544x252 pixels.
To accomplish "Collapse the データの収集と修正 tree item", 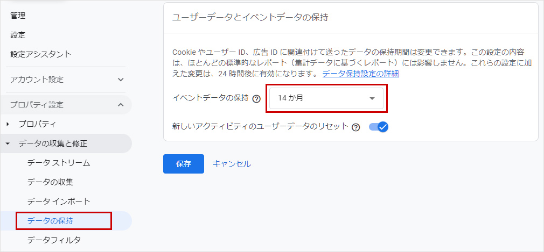I will (x=8, y=143).
